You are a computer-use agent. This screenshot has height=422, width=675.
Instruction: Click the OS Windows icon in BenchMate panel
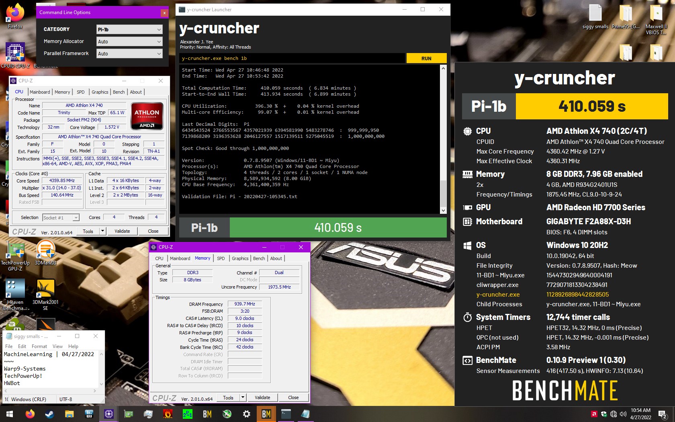467,245
